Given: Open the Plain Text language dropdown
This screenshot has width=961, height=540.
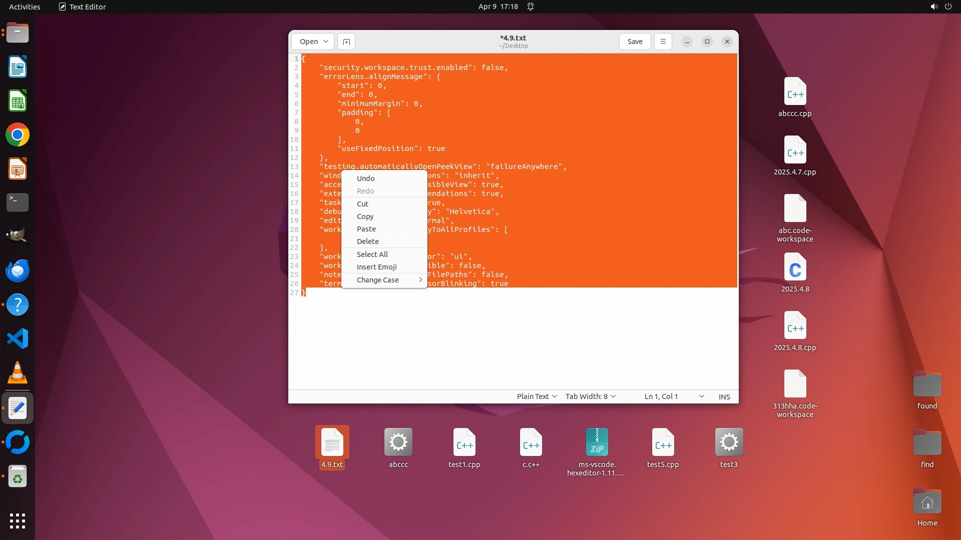Looking at the screenshot, I should point(537,396).
